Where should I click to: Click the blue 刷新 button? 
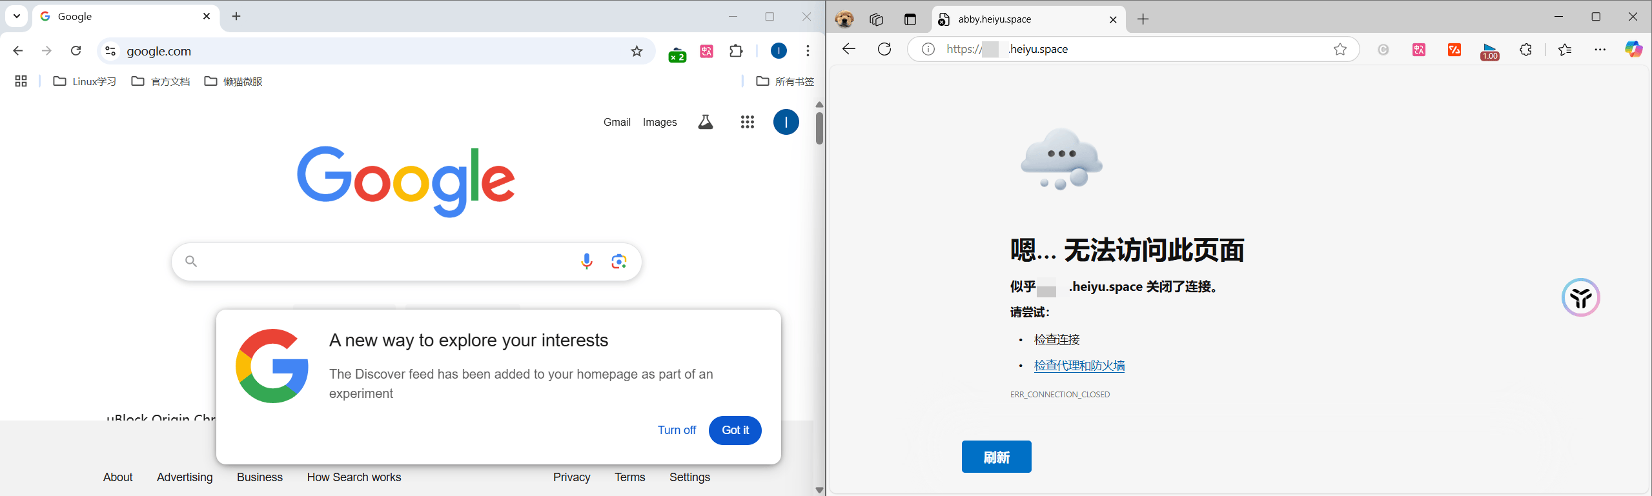(996, 457)
